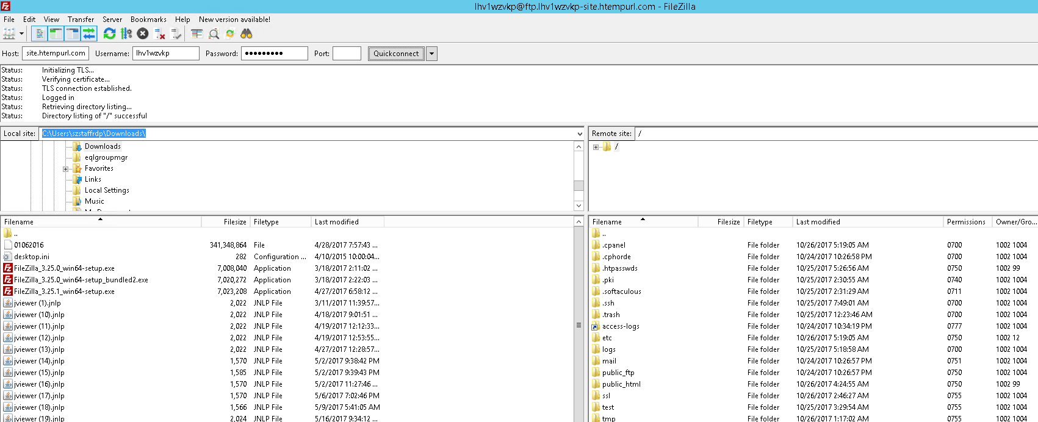Click the remote public_html folder icon
Image resolution: width=1038 pixels, height=422 pixels.
[596, 384]
